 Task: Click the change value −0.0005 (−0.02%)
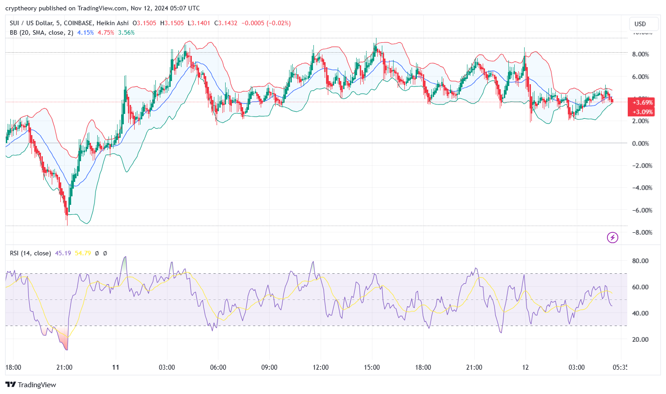click(x=266, y=23)
